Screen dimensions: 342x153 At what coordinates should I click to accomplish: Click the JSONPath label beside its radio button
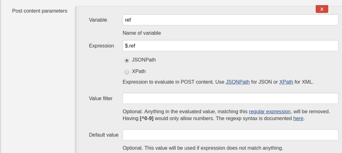click(144, 60)
